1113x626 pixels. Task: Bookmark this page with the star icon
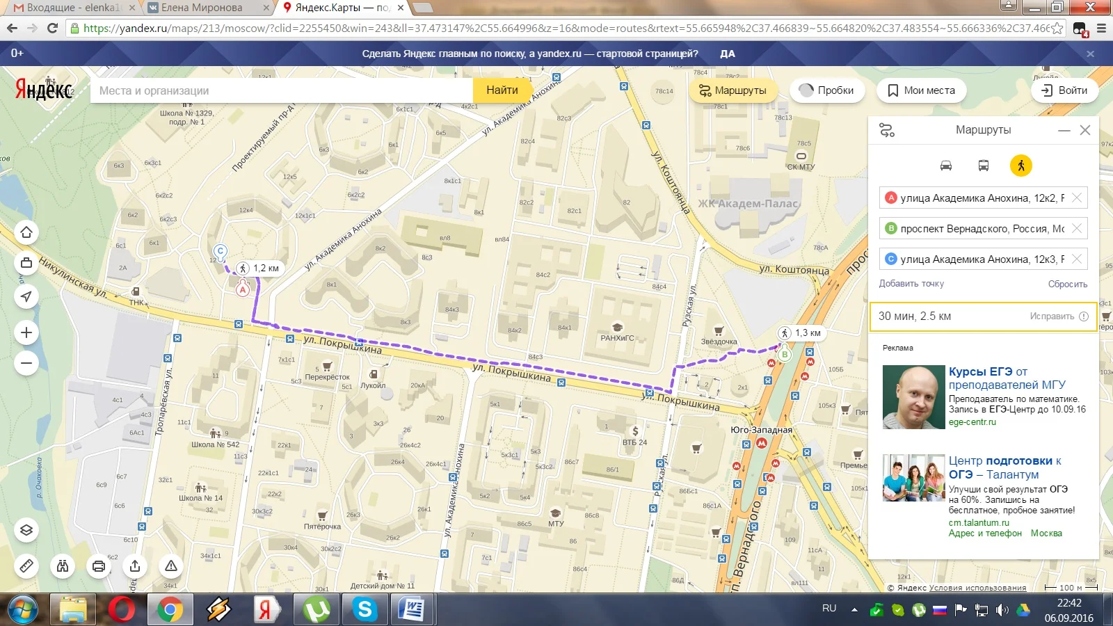[1057, 29]
